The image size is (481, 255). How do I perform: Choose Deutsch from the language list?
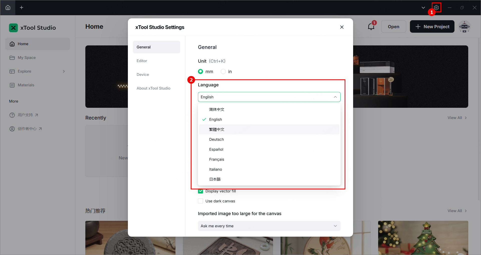[216, 139]
